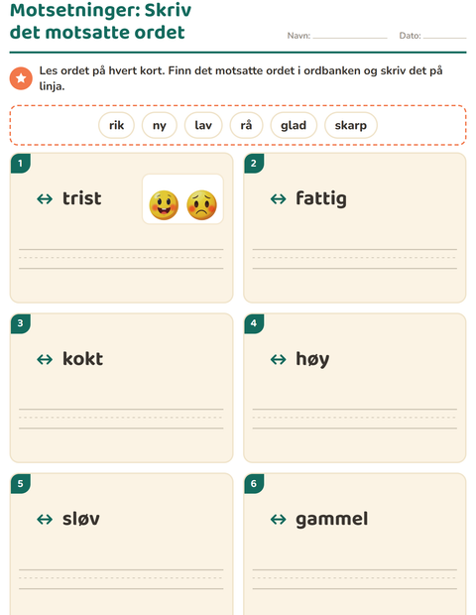This screenshot has width=476, height=615.
Task: Click the writing line under trist
Action: 121,259
